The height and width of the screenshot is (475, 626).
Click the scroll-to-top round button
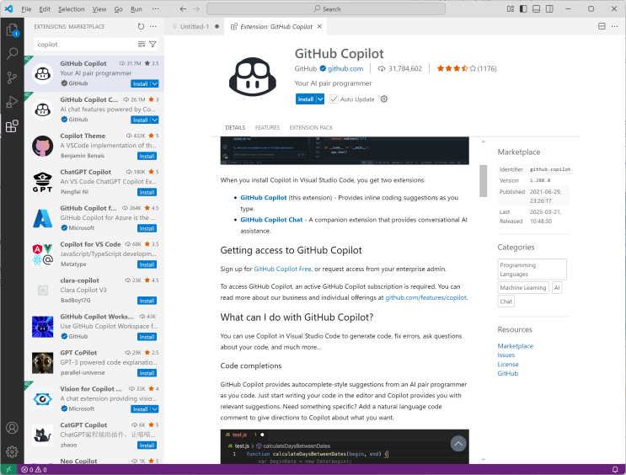click(x=458, y=444)
